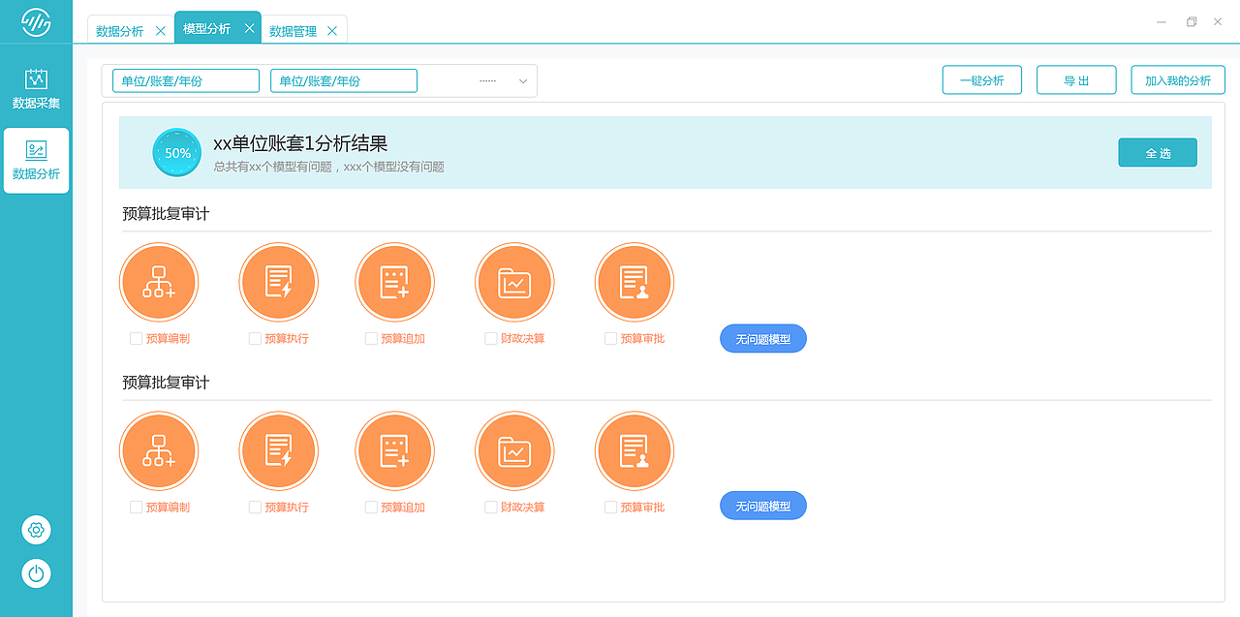Click 无问题模型 in the second section

763,506
